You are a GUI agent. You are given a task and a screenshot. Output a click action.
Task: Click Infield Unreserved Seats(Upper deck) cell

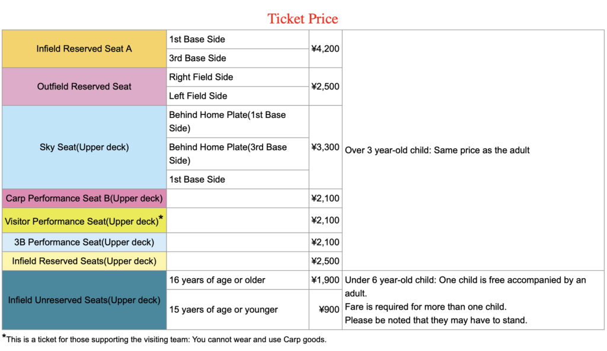tap(84, 300)
